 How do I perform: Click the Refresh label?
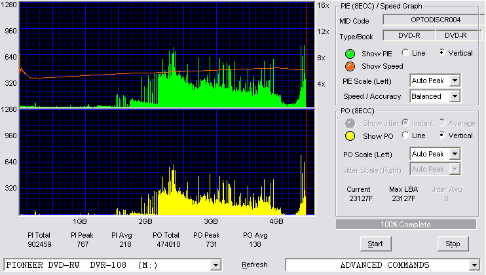click(255, 265)
